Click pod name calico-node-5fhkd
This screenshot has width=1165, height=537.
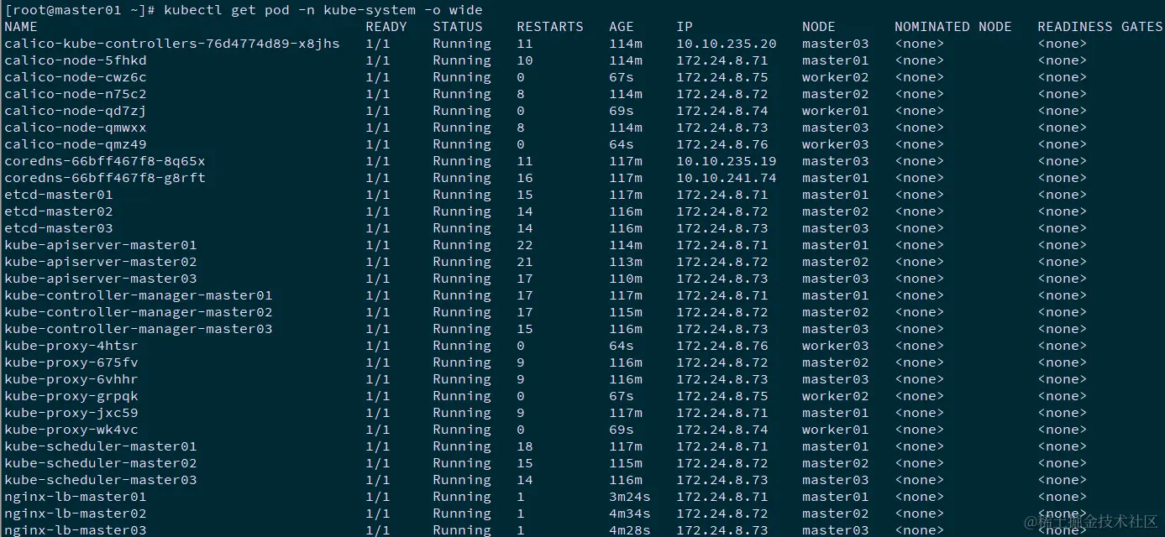pos(76,60)
